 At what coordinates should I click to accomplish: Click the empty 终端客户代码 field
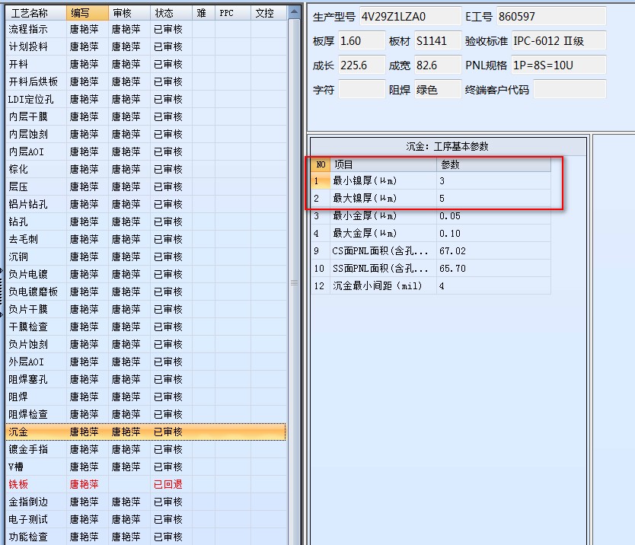coord(570,90)
